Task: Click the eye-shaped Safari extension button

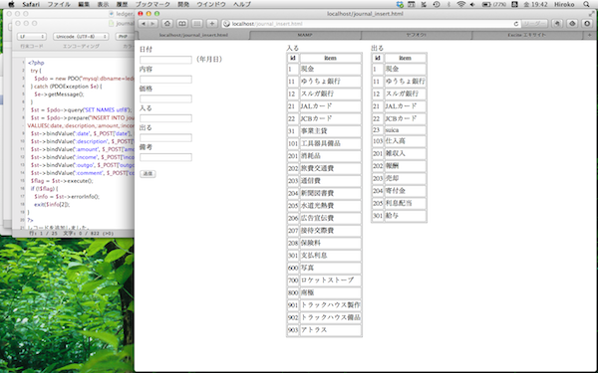Action: point(572,24)
